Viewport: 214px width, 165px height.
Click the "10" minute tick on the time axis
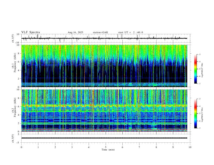point(190,147)
